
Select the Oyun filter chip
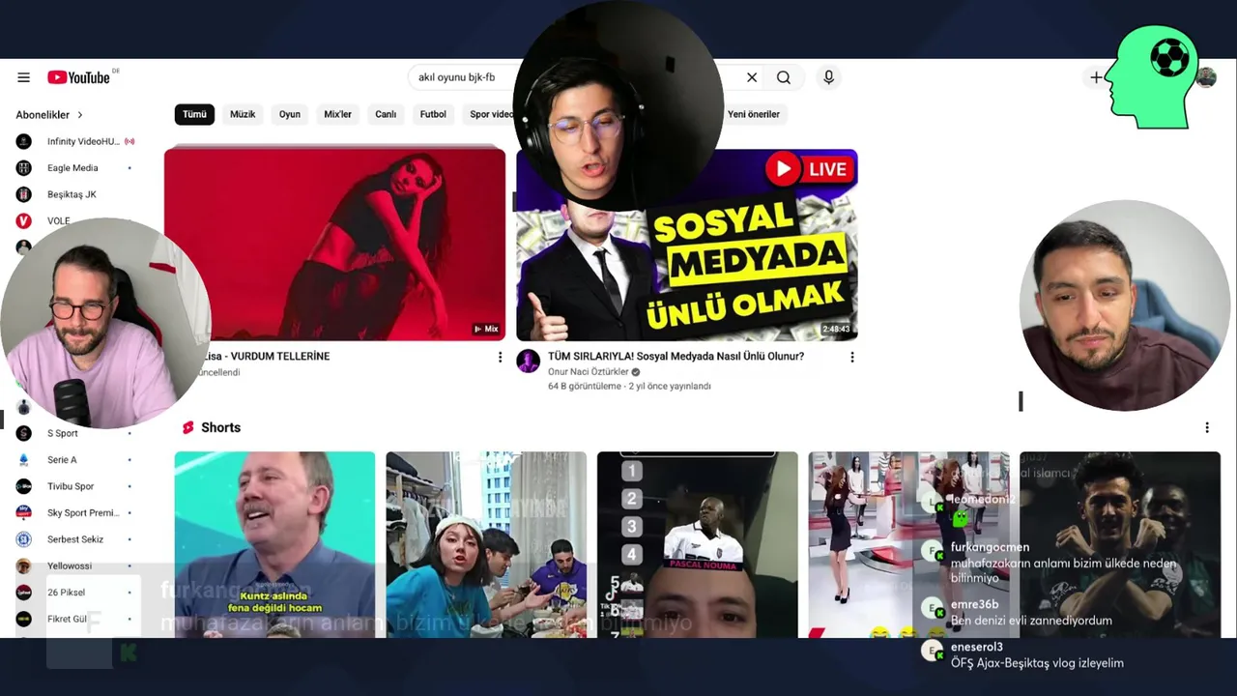pyautogui.click(x=290, y=114)
